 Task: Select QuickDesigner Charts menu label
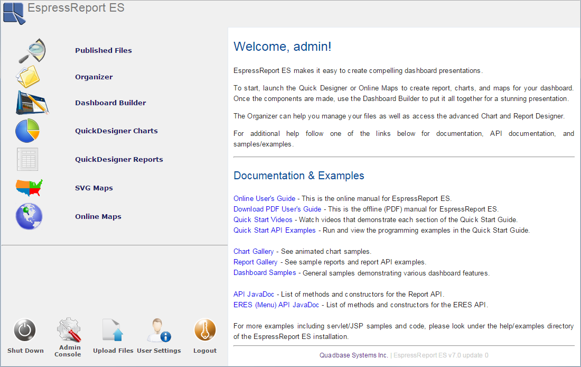coord(116,131)
